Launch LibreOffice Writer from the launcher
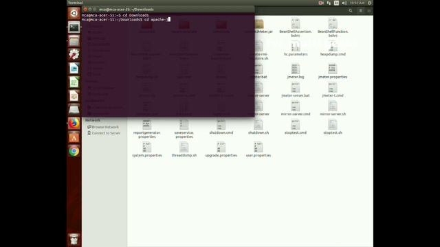The height and width of the screenshot is (247, 440). tap(74, 69)
